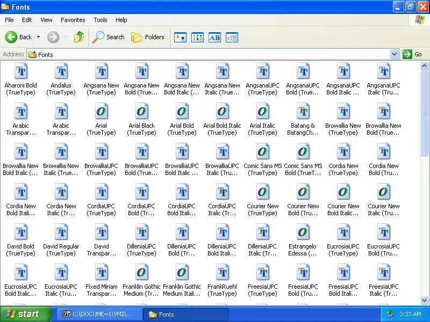Image resolution: width=430 pixels, height=322 pixels.
Task: Select the Comic Sans MS Bold font icon
Action: coord(303,152)
